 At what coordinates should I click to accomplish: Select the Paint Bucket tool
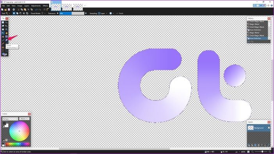3,37
